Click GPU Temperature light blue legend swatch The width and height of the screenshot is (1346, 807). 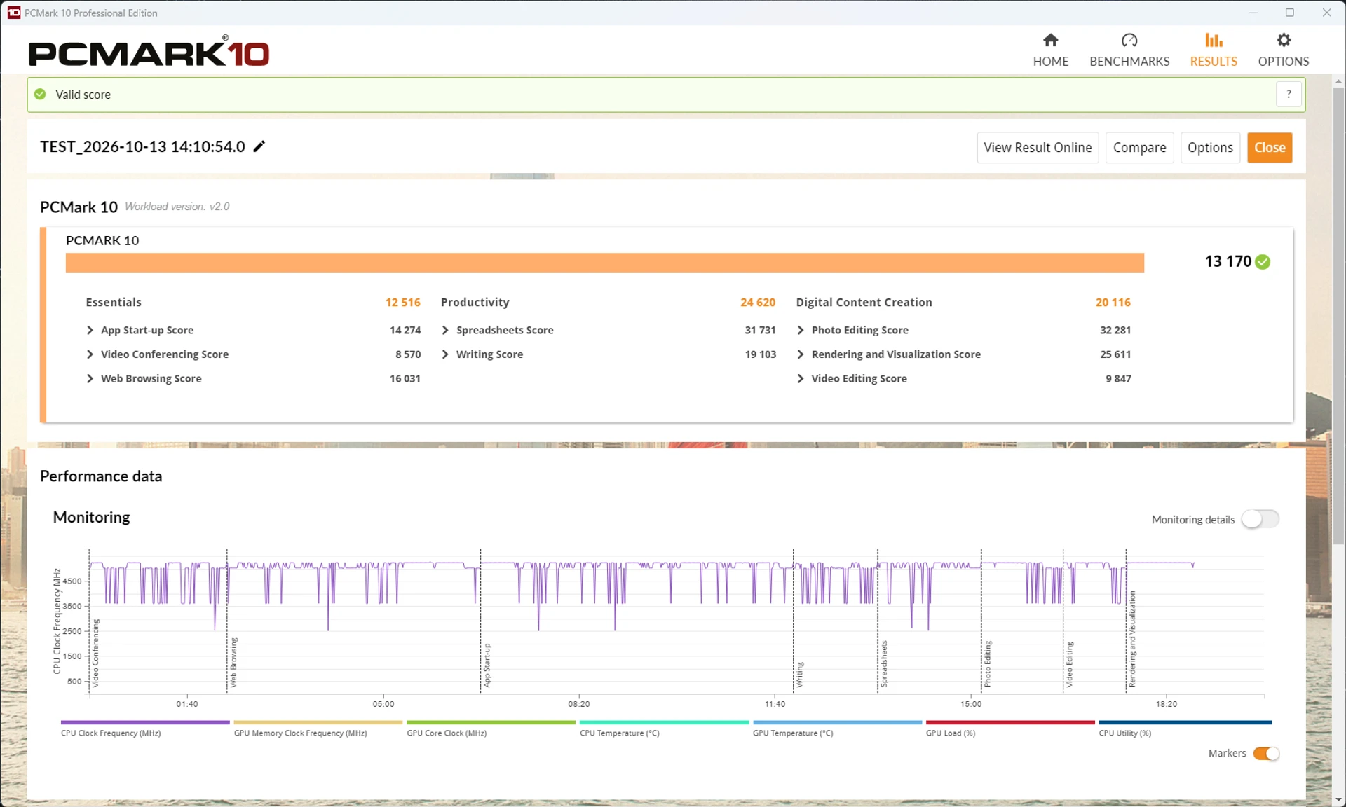click(837, 722)
